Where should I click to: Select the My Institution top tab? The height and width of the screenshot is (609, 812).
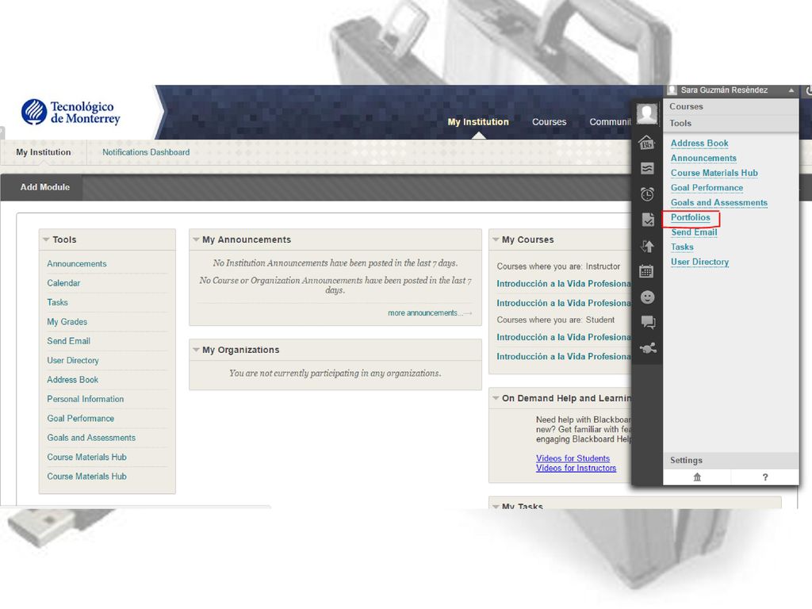pos(478,121)
